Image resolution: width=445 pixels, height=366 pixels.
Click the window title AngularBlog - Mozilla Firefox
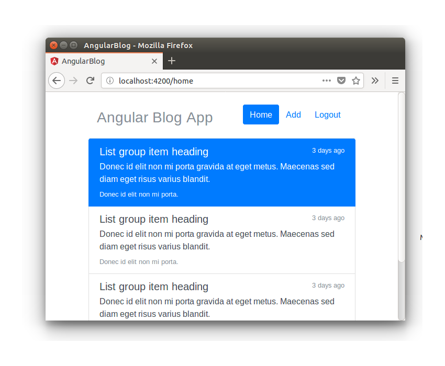(138, 45)
